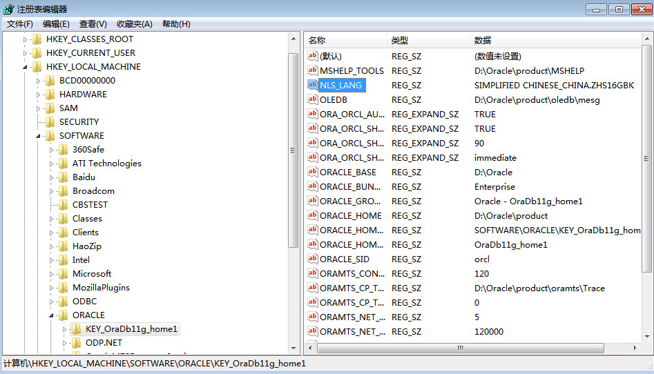
Task: Click the Intel folder icon
Action: click(x=64, y=259)
